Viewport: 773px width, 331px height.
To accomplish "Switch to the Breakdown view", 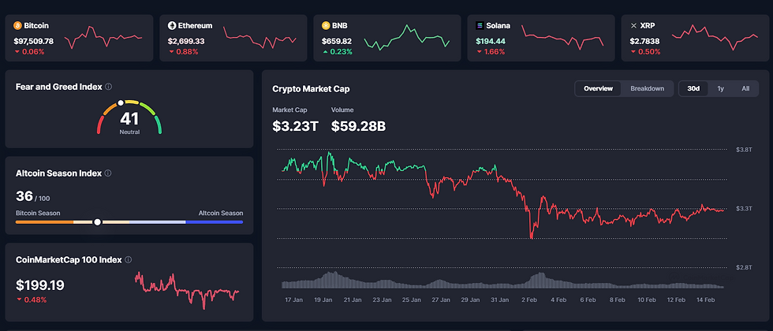I will (647, 88).
